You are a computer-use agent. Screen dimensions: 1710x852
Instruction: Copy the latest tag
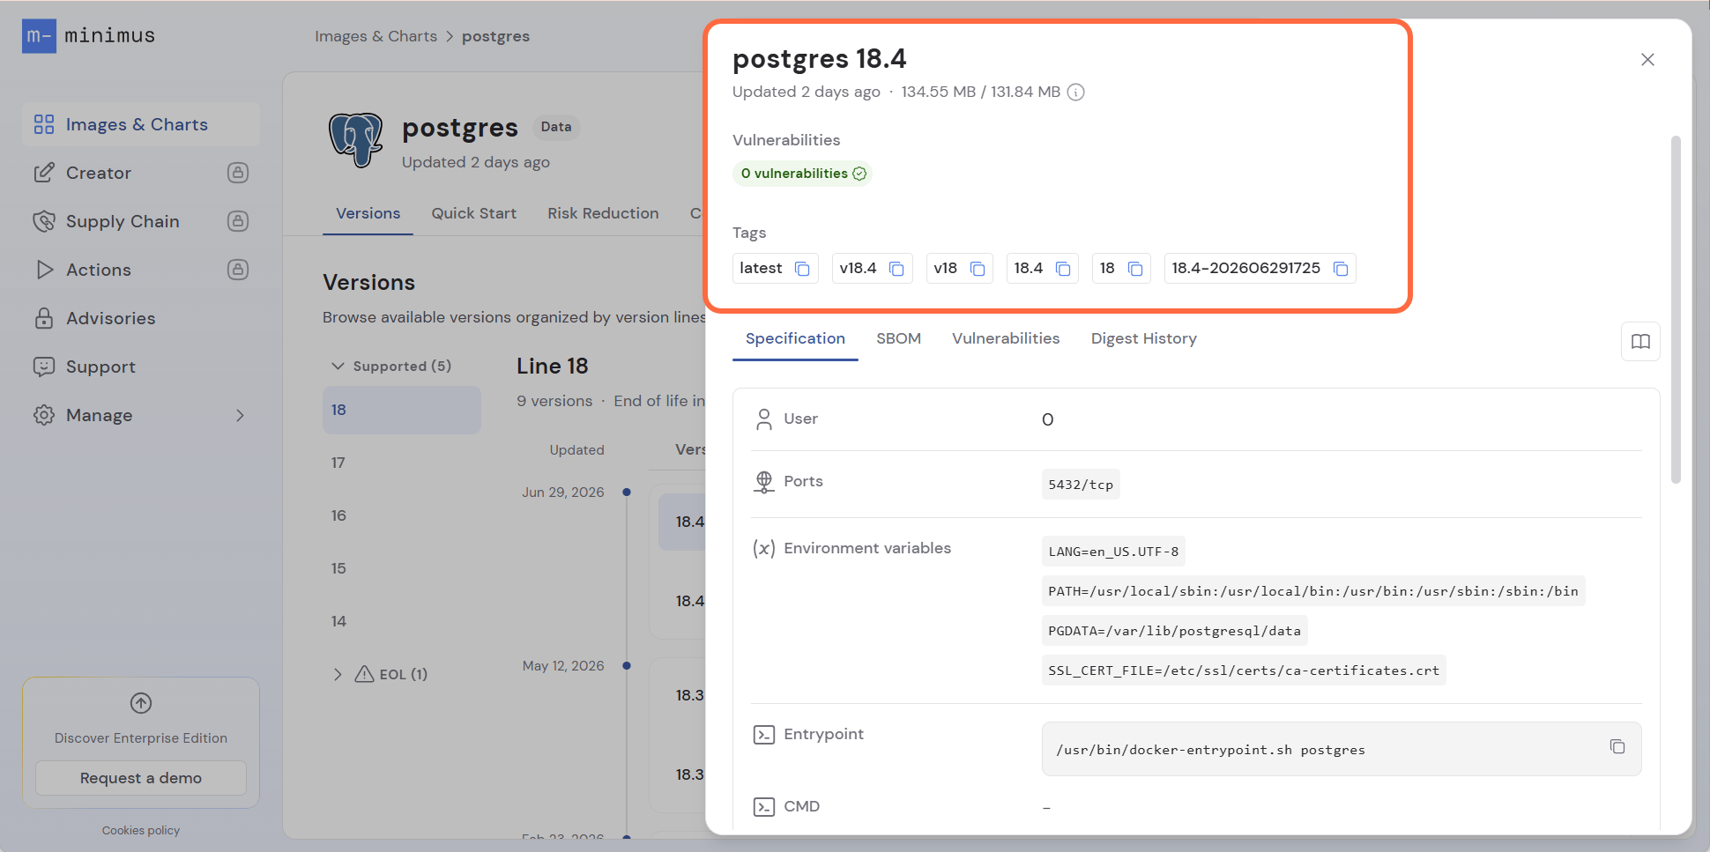click(x=802, y=269)
